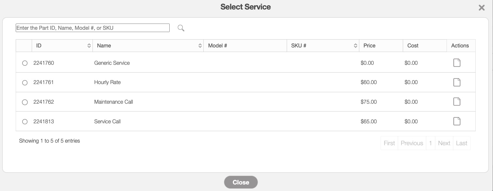This screenshot has width=493, height=191.
Task: Click the Previous page button
Action: pyautogui.click(x=412, y=143)
